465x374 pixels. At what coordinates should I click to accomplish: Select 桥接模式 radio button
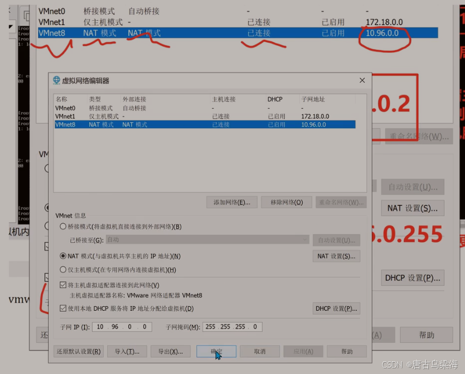point(63,227)
